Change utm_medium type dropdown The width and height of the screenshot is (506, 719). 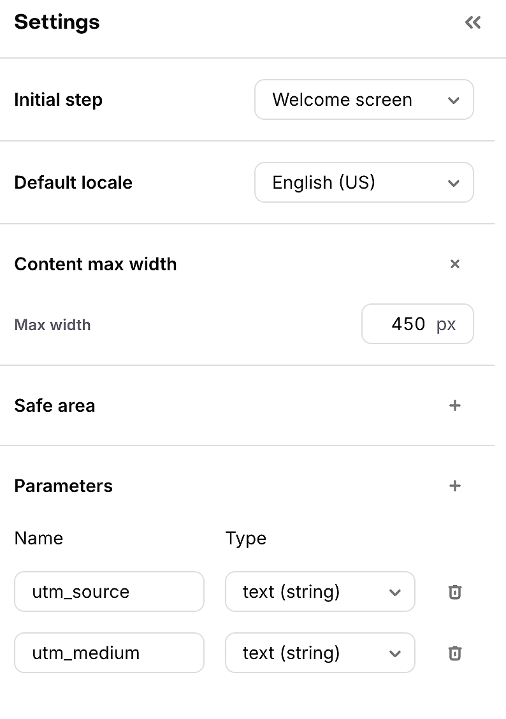[x=320, y=653]
